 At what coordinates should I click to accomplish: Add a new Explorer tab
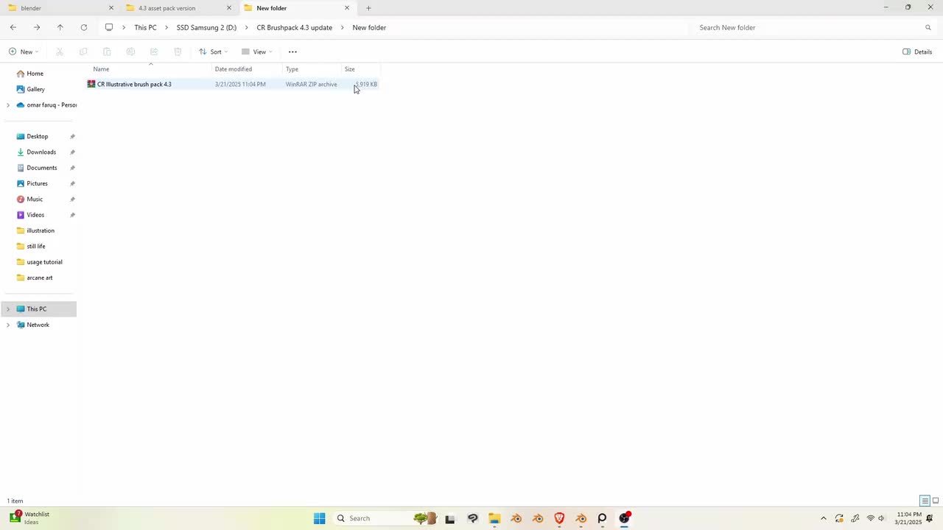(368, 8)
